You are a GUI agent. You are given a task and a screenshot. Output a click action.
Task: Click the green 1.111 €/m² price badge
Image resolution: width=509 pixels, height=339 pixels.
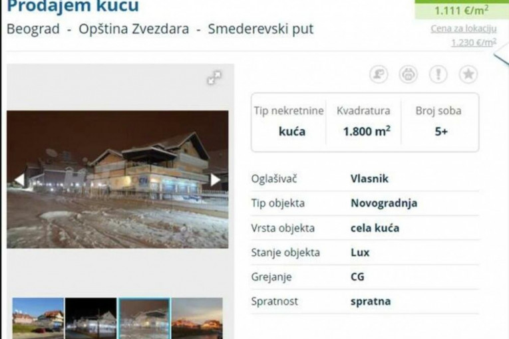462,10
